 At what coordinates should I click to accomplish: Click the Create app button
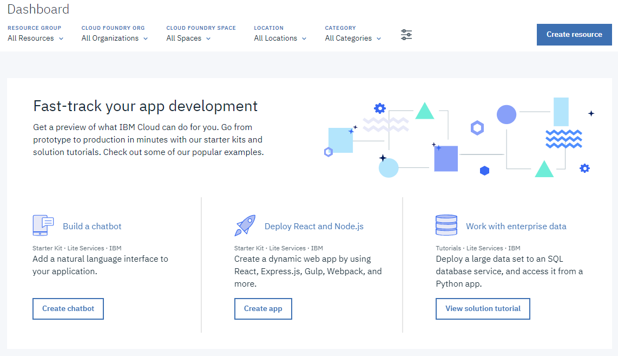(x=263, y=308)
